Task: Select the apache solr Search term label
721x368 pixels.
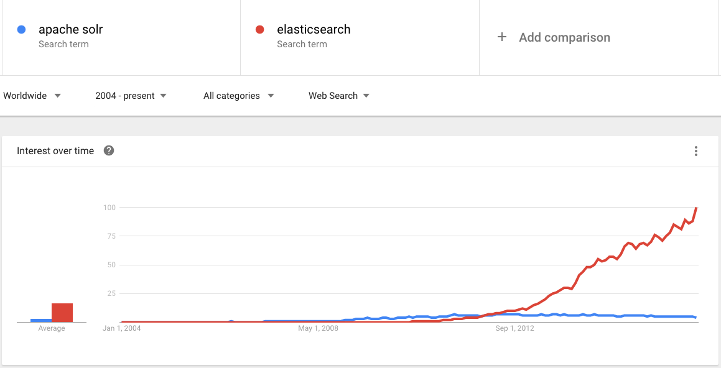Action: coord(63,44)
